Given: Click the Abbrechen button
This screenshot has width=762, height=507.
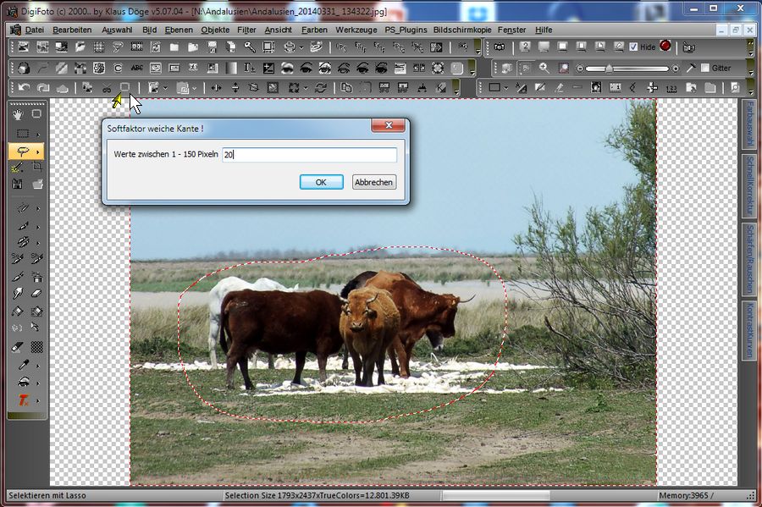Looking at the screenshot, I should pos(373,182).
